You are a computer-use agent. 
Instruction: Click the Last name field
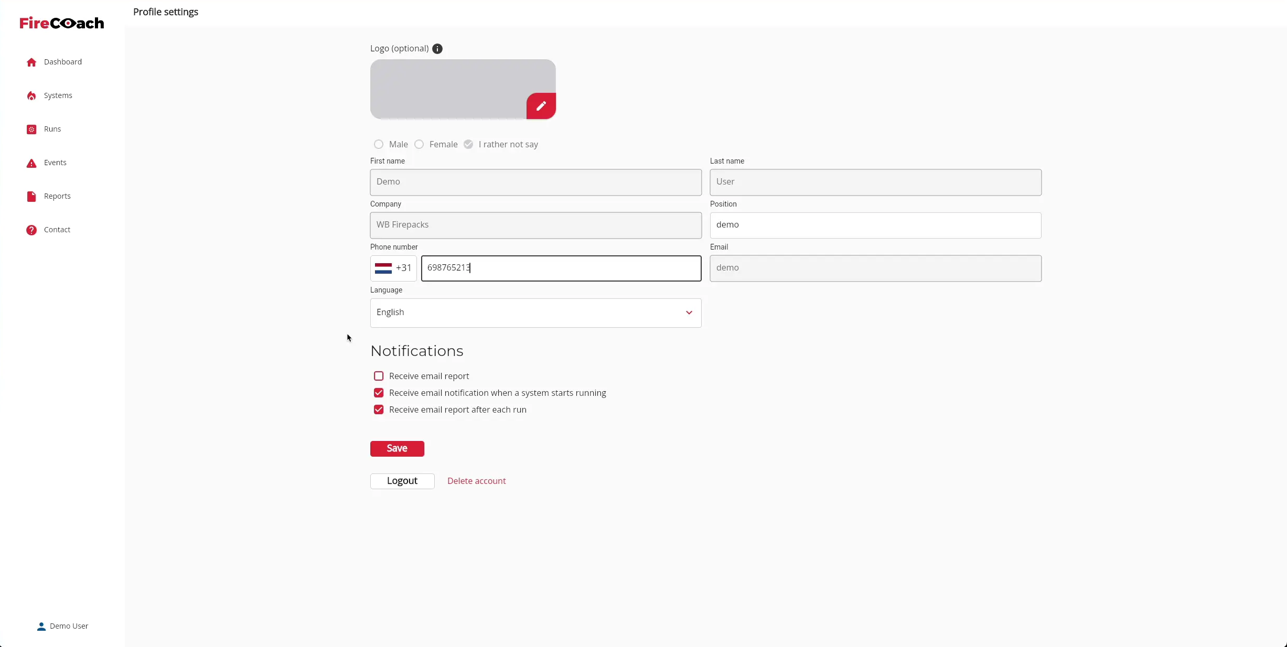(x=875, y=182)
